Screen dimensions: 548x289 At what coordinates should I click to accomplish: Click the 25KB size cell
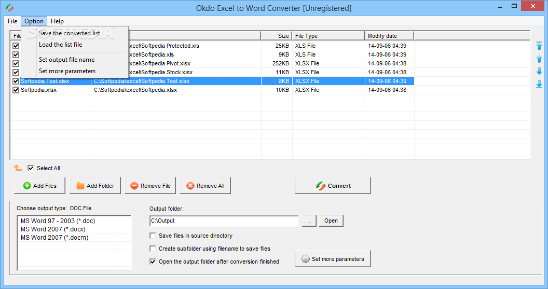tap(282, 46)
